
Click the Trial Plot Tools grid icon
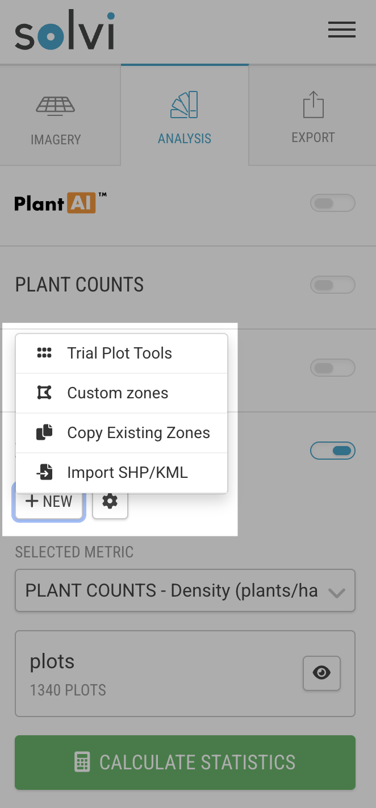[44, 353]
